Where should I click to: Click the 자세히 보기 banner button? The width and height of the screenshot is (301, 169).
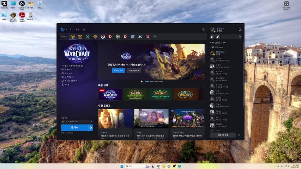pos(118,70)
